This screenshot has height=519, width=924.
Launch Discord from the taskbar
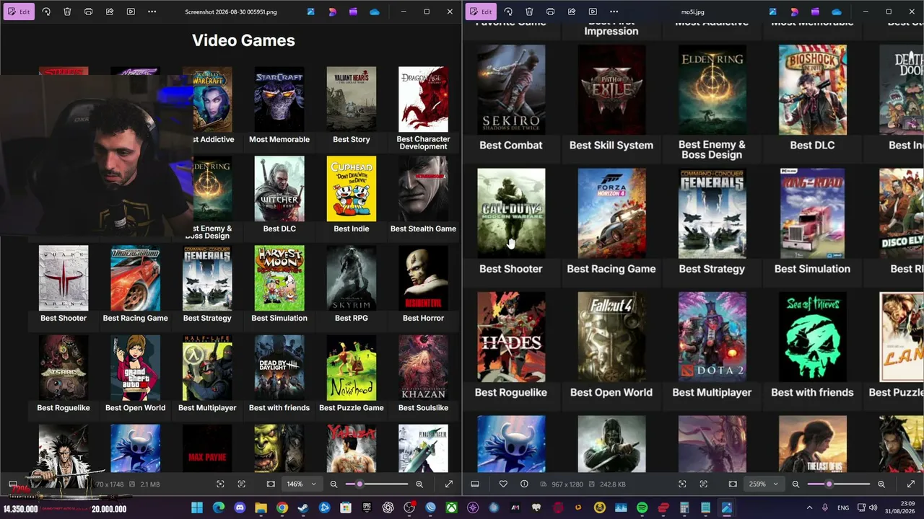point(240,508)
